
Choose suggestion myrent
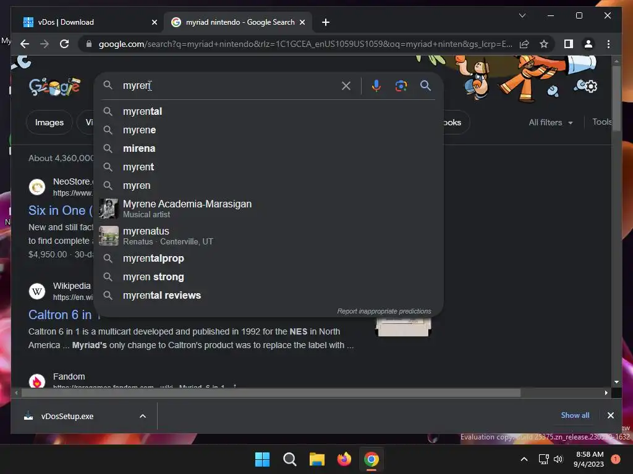point(268,167)
